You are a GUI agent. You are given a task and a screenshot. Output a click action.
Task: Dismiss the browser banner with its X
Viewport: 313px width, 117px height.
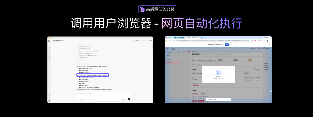(x=270, y=44)
